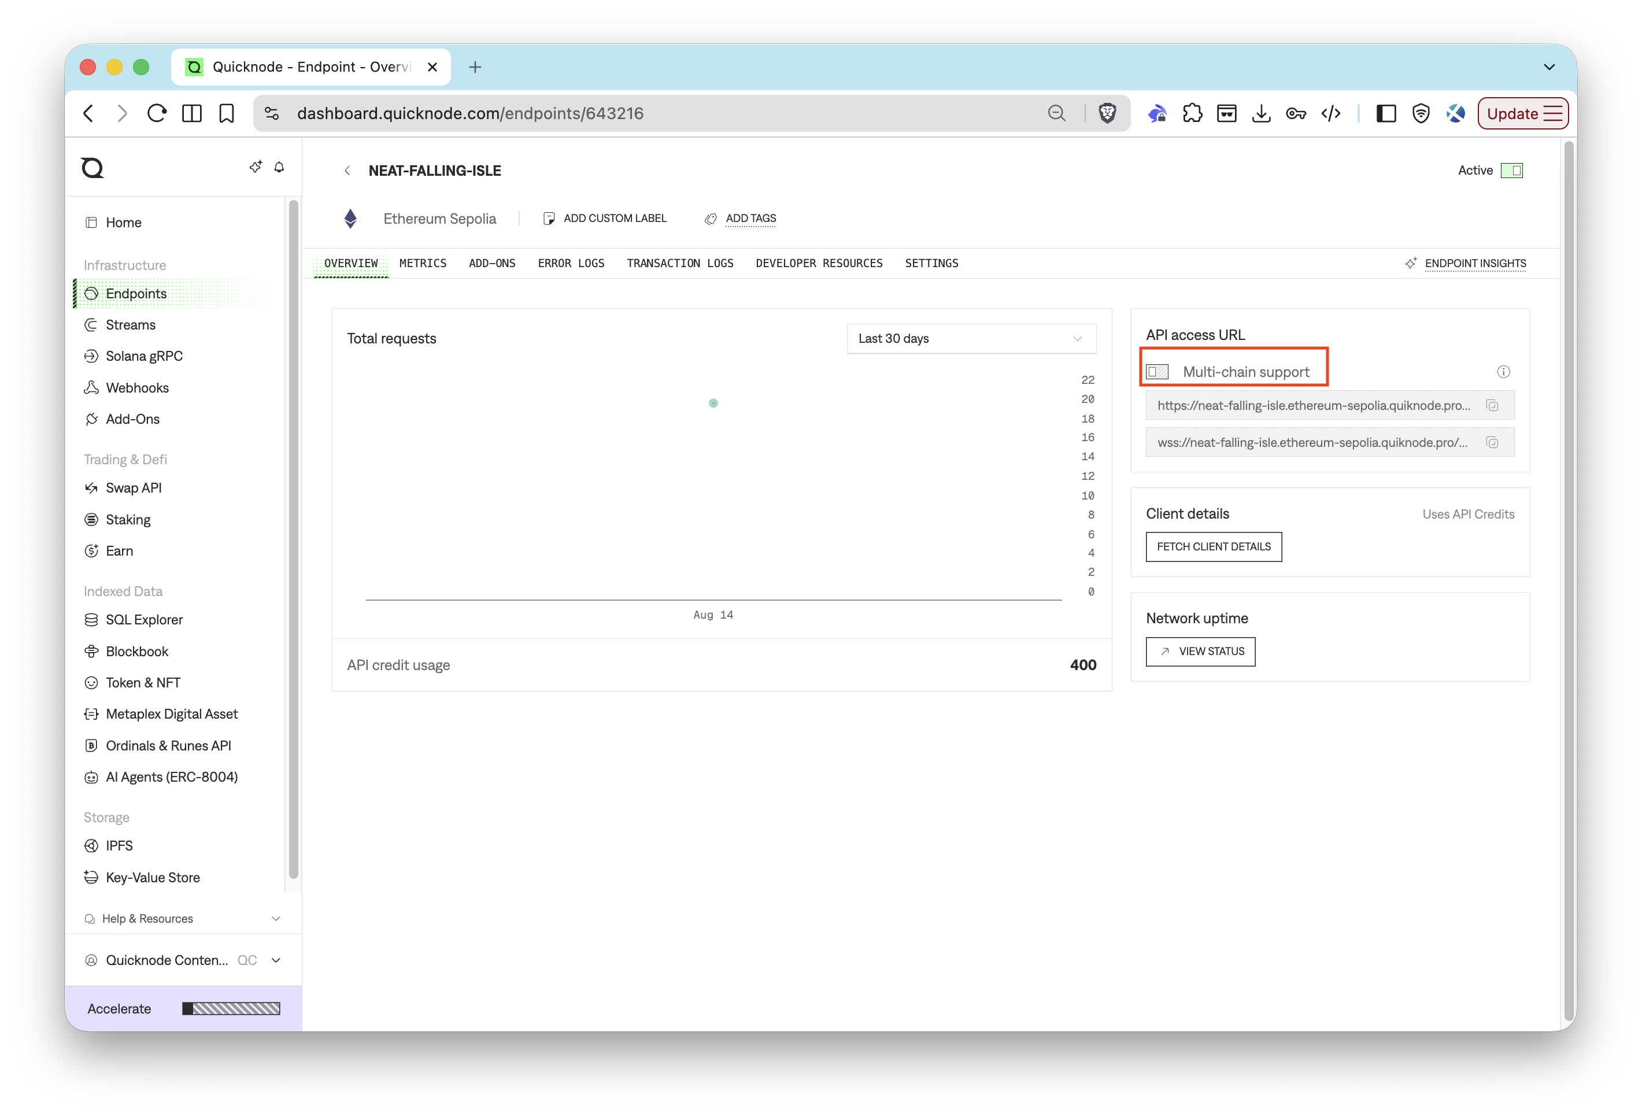Open the Settings tab
The height and width of the screenshot is (1117, 1642).
[931, 264]
